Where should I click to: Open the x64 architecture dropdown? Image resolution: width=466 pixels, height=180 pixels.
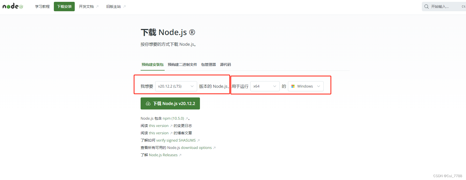(265, 86)
